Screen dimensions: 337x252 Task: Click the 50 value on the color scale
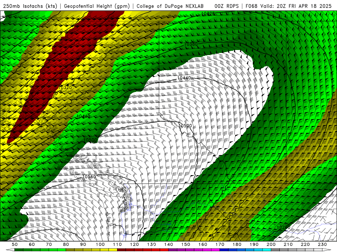tap(15, 244)
